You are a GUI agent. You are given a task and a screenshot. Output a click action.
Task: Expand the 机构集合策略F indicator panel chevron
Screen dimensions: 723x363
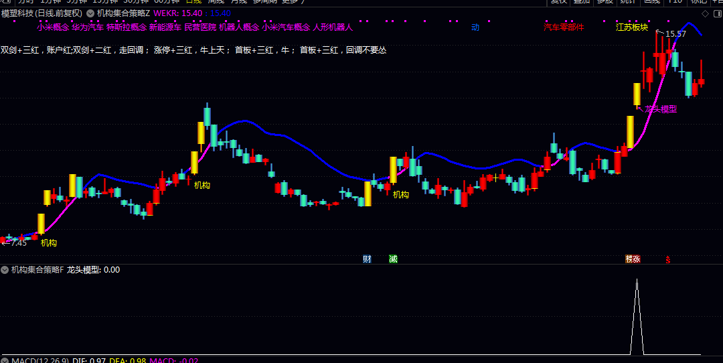[x=5, y=270]
